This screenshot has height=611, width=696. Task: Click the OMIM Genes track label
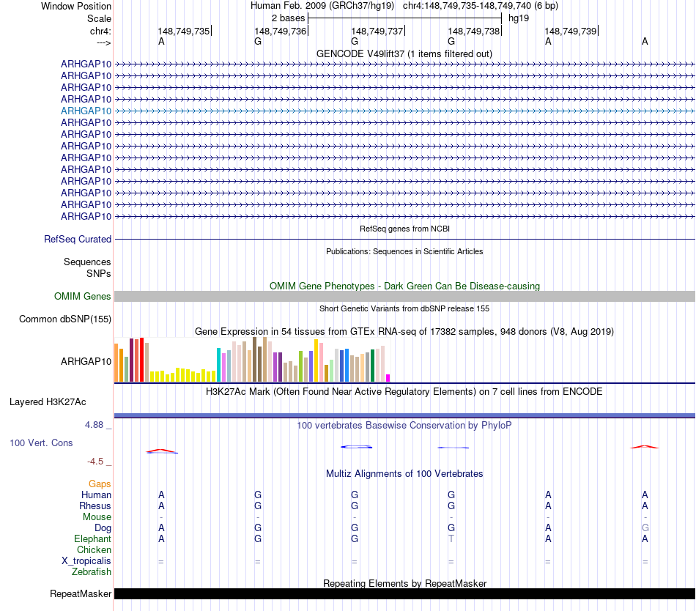tap(82, 297)
